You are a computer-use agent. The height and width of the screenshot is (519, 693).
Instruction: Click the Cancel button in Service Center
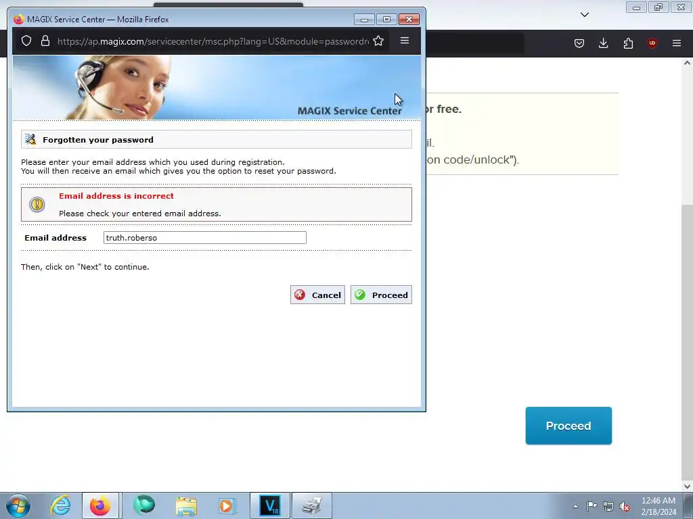(317, 295)
